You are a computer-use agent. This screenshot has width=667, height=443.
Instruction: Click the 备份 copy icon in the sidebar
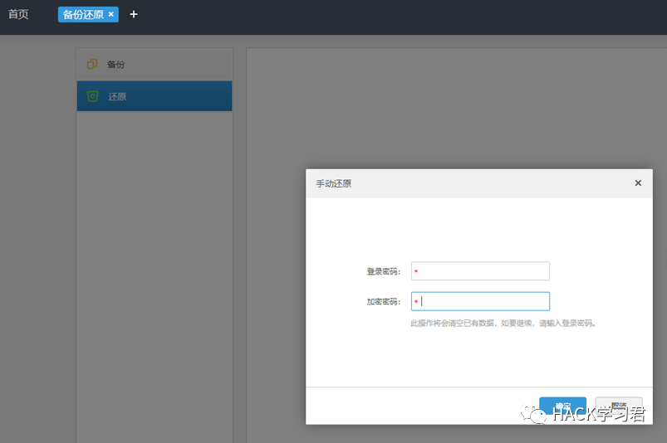tap(92, 64)
